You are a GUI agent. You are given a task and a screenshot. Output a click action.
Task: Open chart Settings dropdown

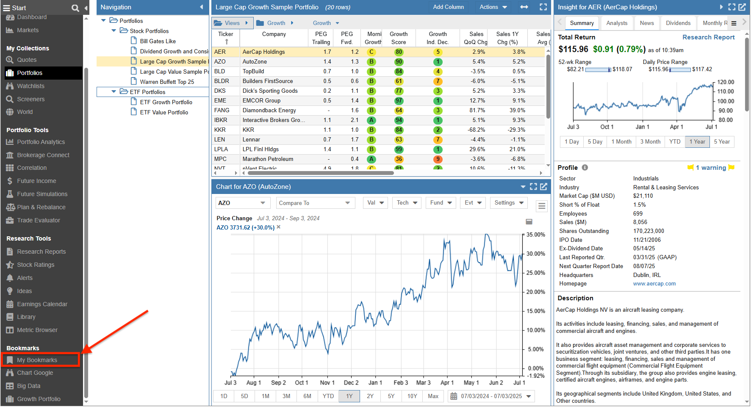tap(509, 203)
